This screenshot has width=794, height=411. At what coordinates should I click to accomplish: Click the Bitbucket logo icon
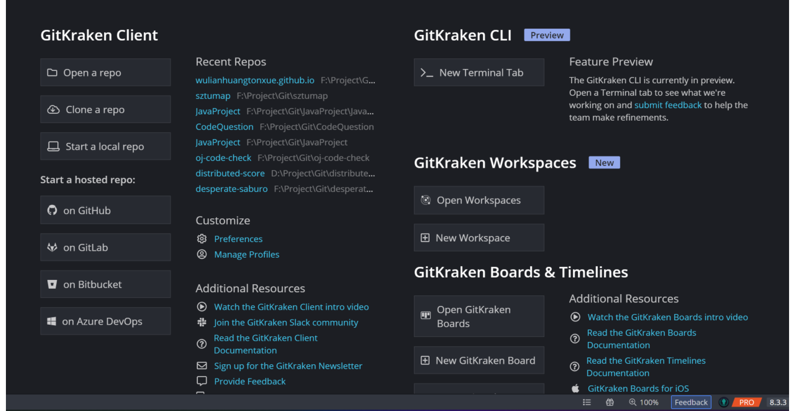click(52, 284)
